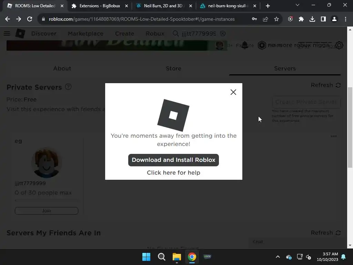Clear the Roblox search text
The width and height of the screenshot is (353, 265).
pyautogui.click(x=223, y=33)
